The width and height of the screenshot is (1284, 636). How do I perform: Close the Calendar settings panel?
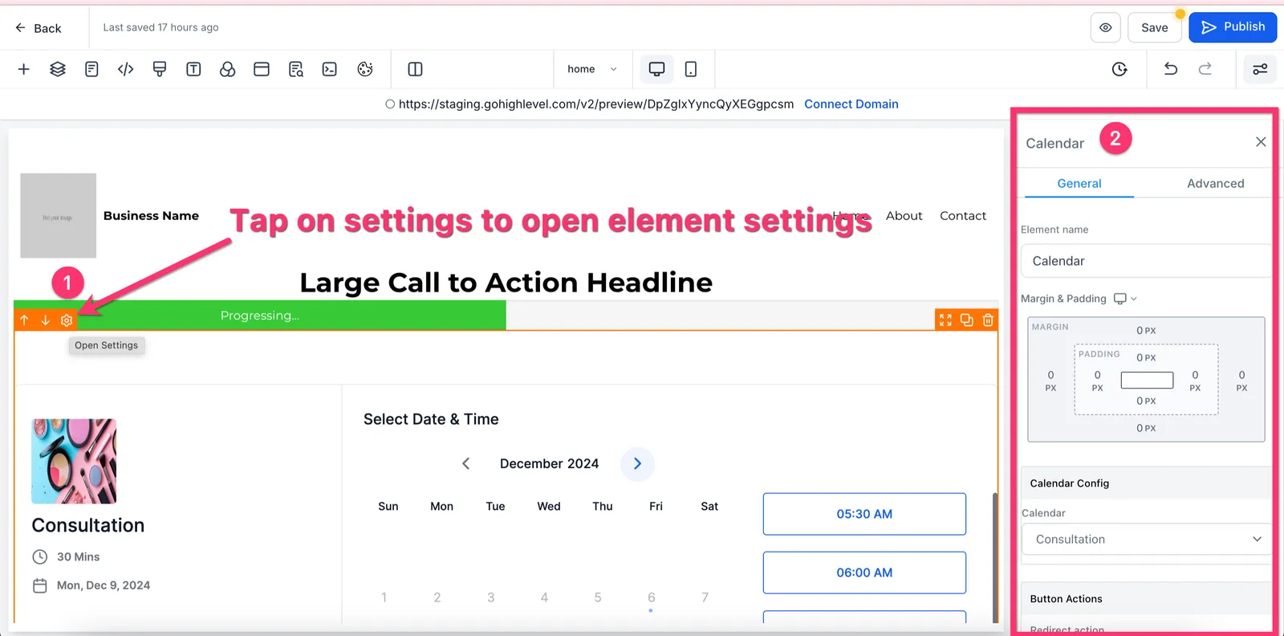point(1261,142)
